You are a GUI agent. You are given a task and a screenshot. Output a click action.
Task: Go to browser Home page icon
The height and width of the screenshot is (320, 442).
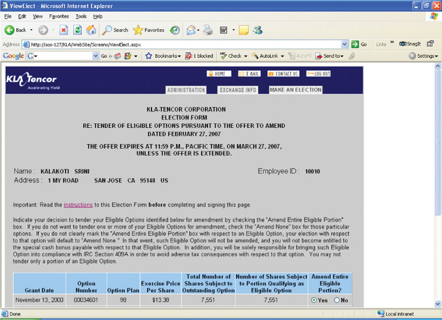(x=91, y=30)
